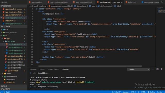Click div.container breadcrumb
This screenshot has width=165, height=93.
pos(80,6)
